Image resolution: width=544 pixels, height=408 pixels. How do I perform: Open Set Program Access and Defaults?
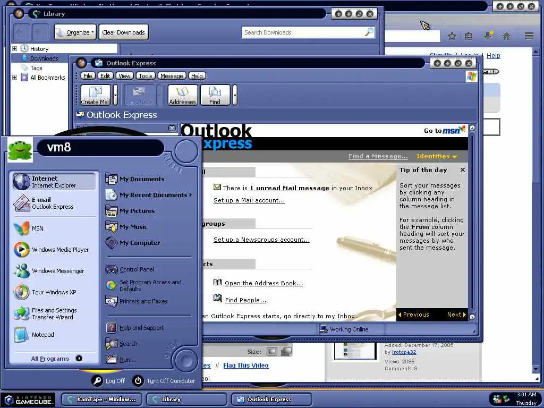coord(144,285)
